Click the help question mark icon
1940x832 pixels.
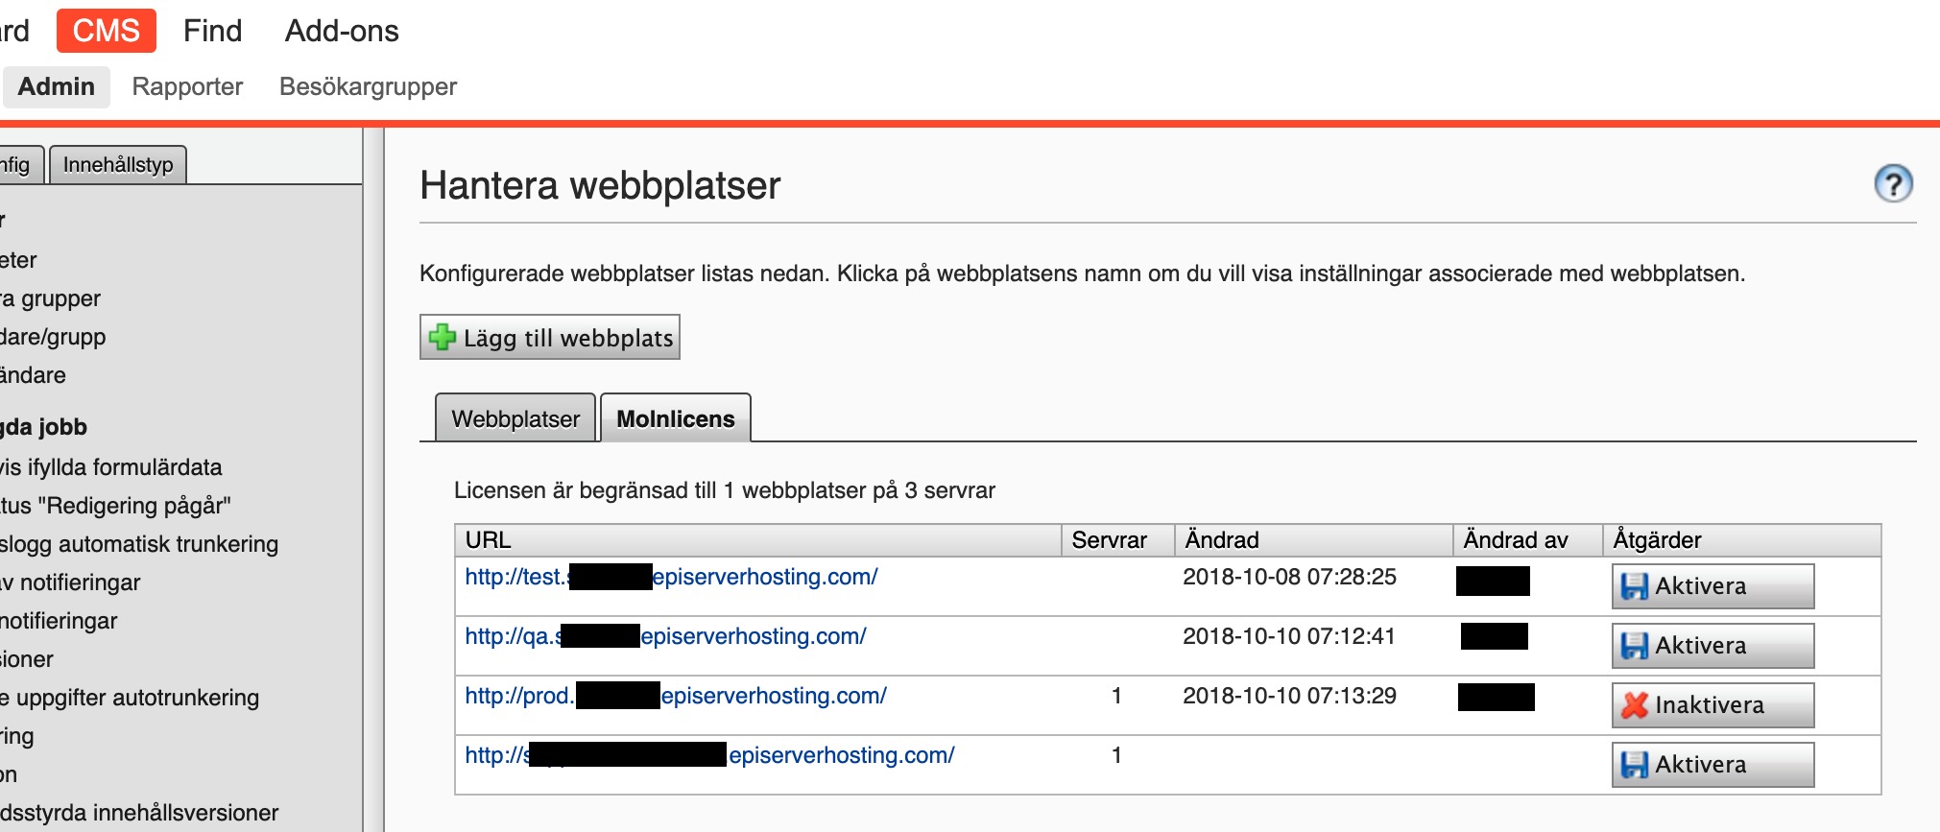pyautogui.click(x=1892, y=184)
